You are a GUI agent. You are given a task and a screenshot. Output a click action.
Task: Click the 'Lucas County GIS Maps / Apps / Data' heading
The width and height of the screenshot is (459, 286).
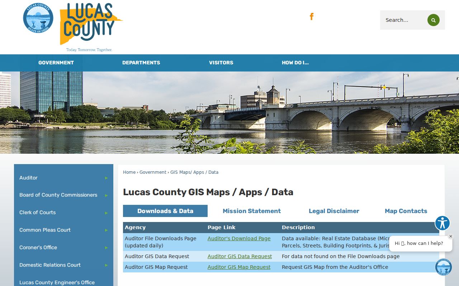tap(208, 192)
